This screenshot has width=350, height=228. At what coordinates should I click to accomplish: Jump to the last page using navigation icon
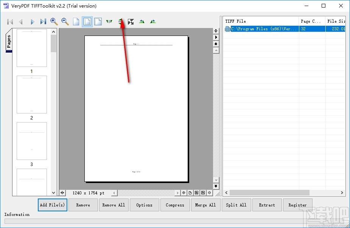pyautogui.click(x=43, y=22)
